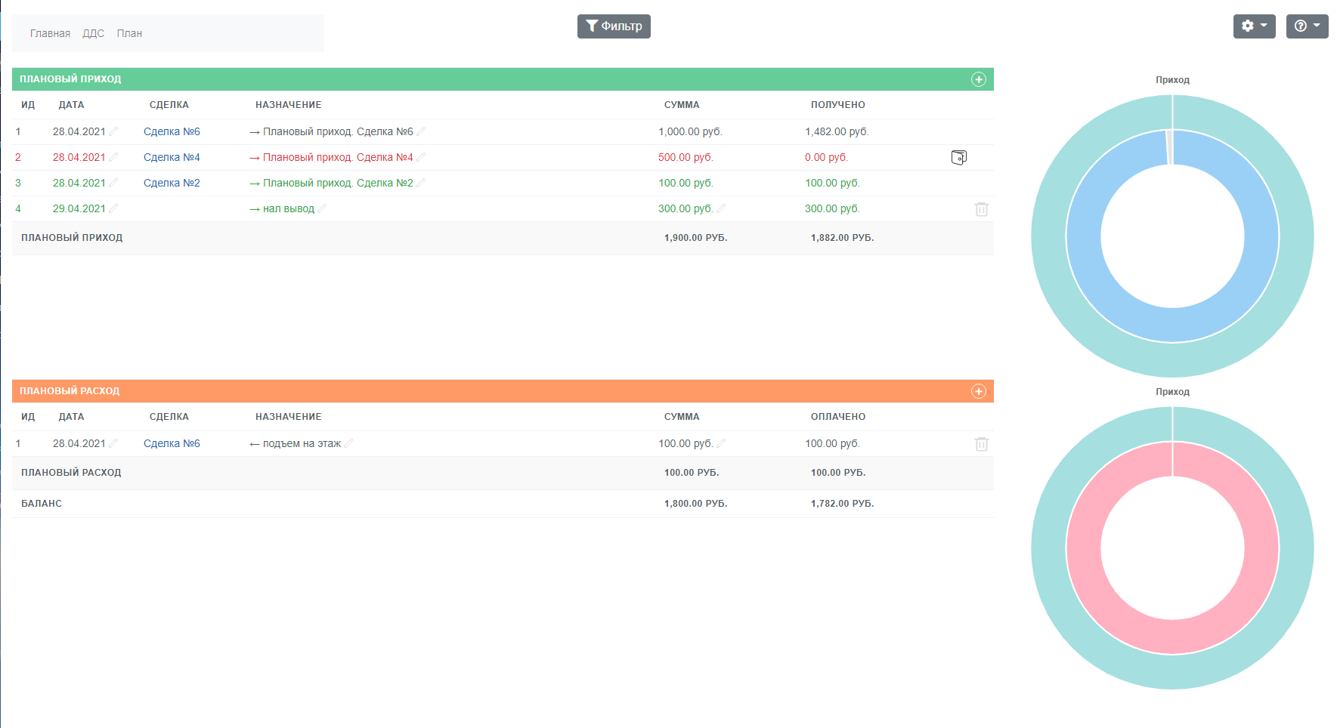Click pencil icon next to нал вывод purpose

click(x=323, y=208)
